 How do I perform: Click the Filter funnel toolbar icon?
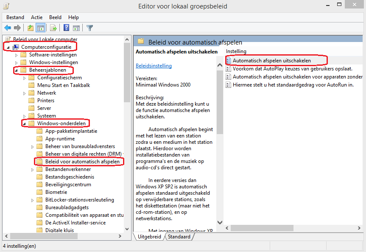89,28
